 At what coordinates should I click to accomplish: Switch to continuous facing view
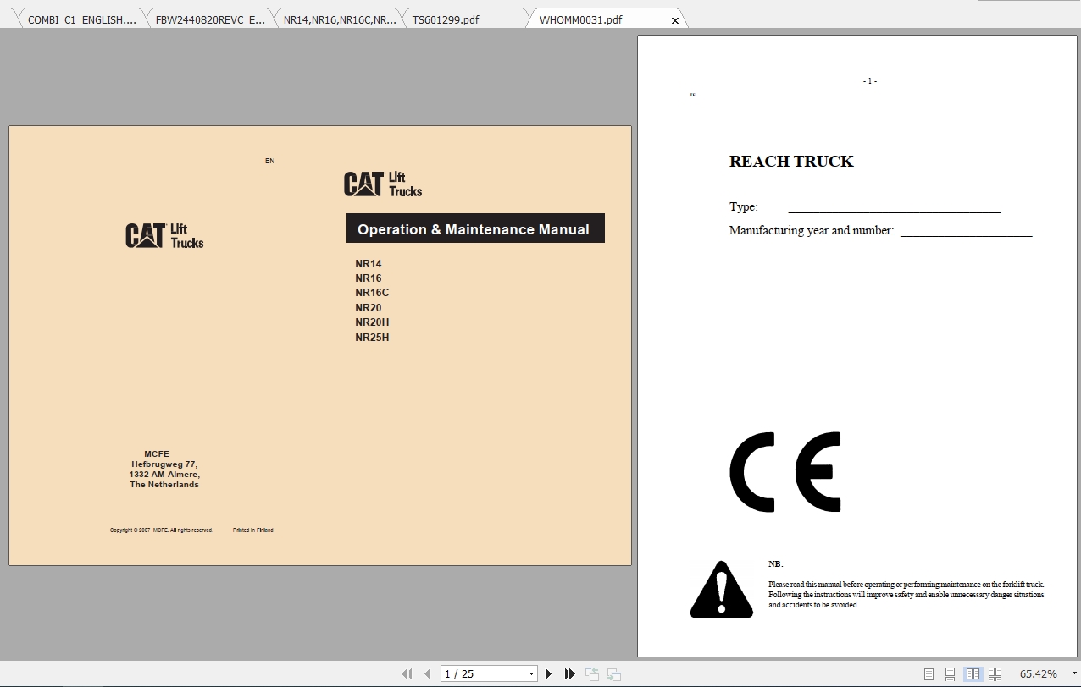click(x=995, y=674)
